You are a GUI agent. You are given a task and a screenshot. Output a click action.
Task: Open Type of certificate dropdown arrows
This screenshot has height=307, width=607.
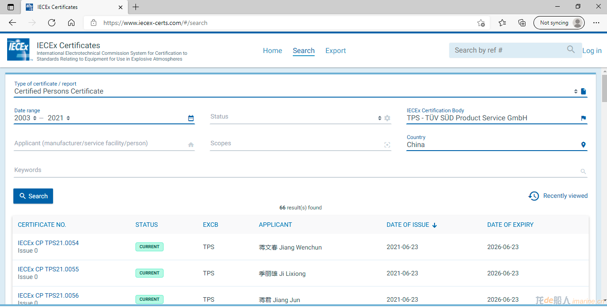(575, 91)
